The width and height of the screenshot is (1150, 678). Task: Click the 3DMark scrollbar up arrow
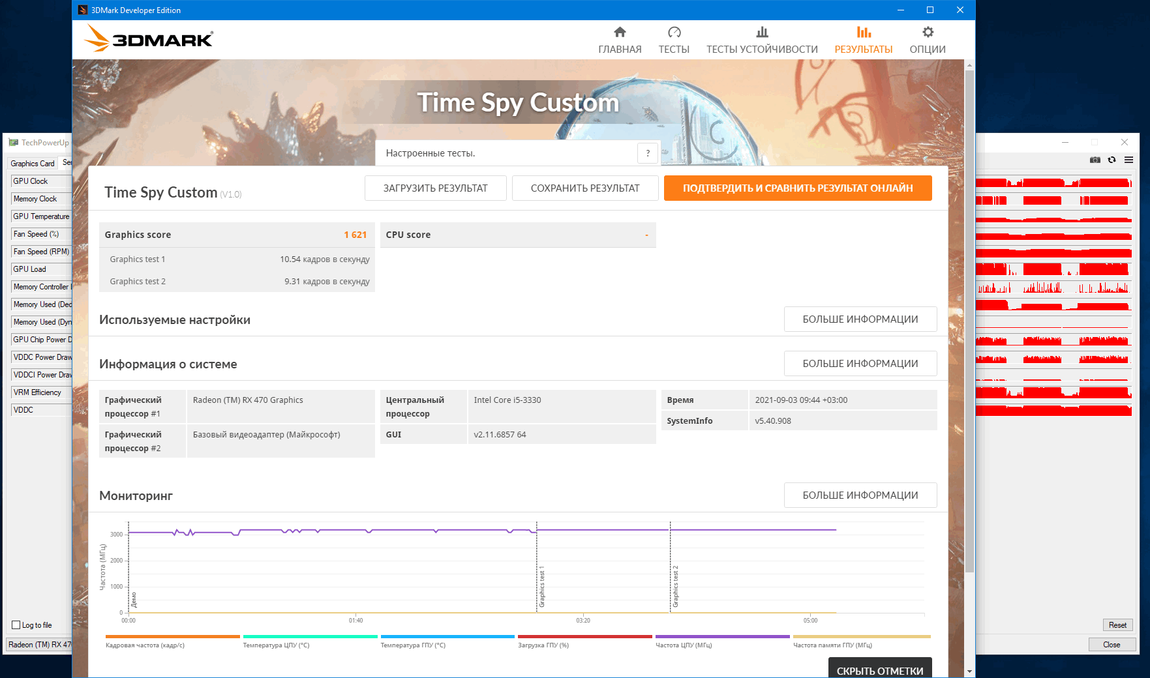(x=969, y=65)
